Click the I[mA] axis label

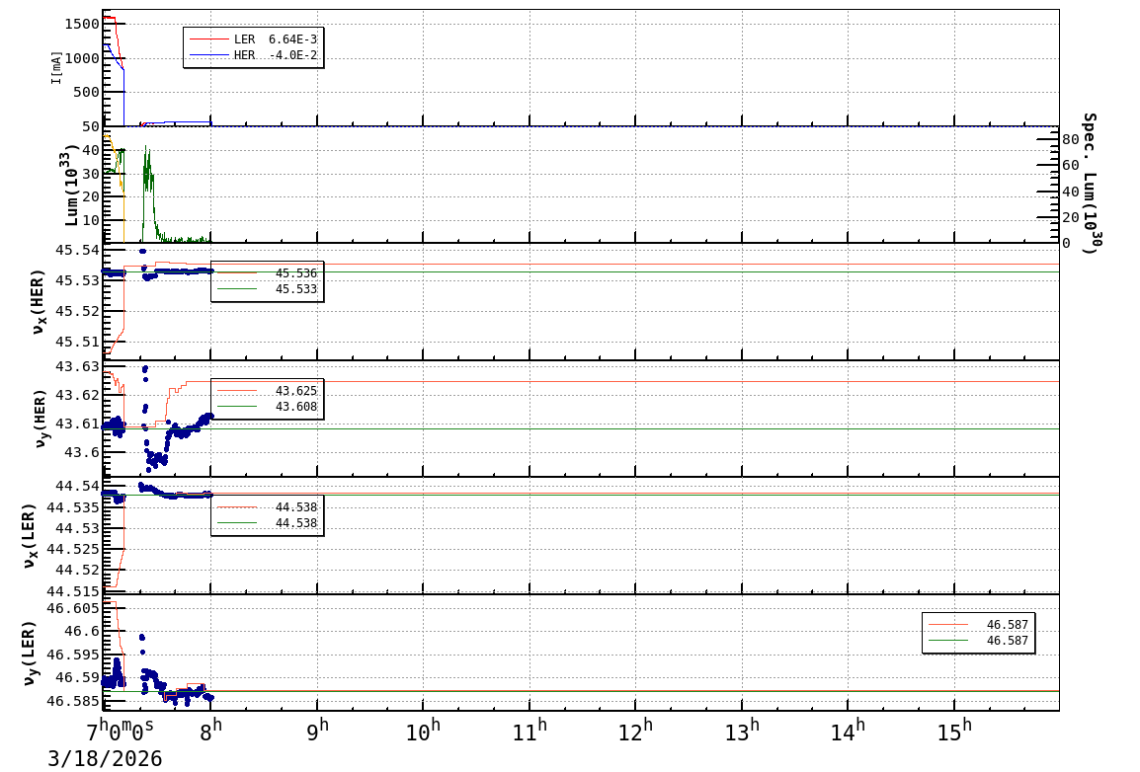point(57,67)
